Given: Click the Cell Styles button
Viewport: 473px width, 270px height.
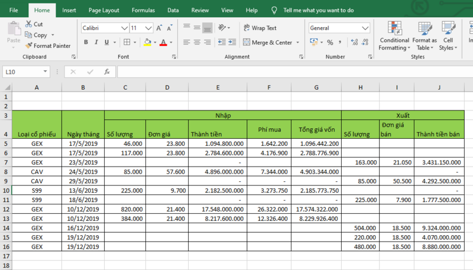Looking at the screenshot, I should [x=448, y=35].
